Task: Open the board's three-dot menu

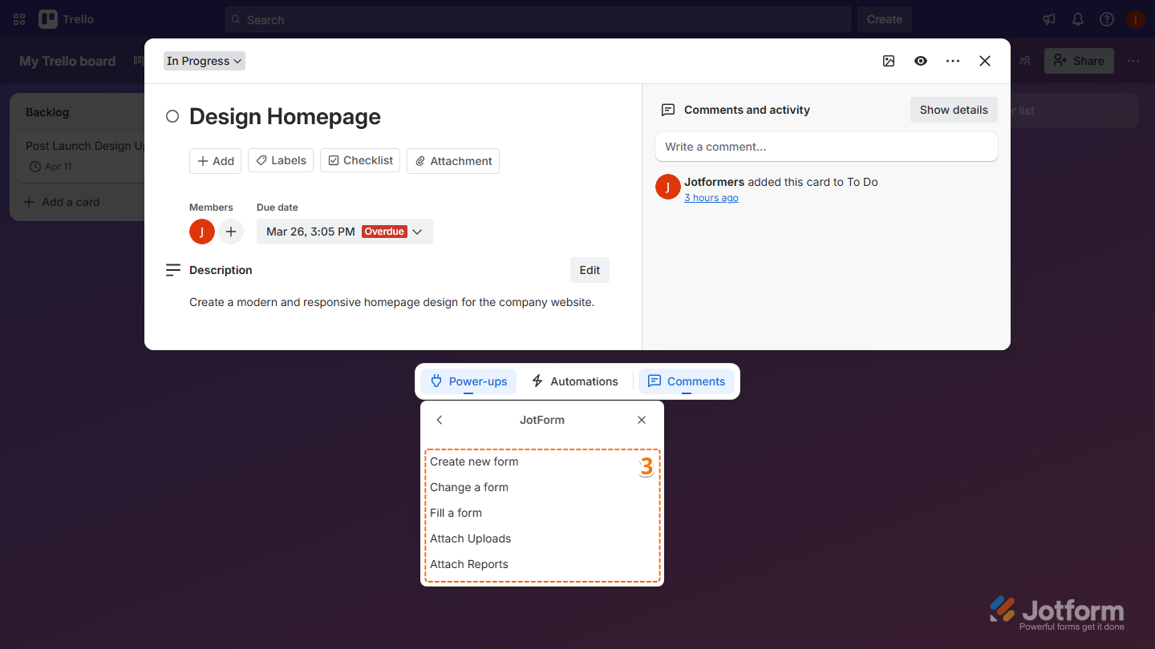Action: click(1133, 61)
